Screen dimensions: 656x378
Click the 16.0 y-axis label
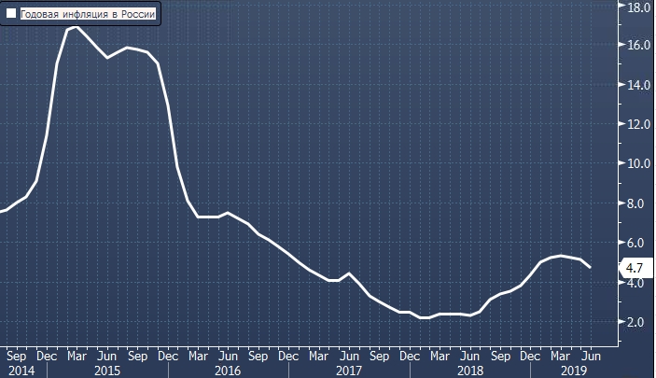click(x=638, y=45)
